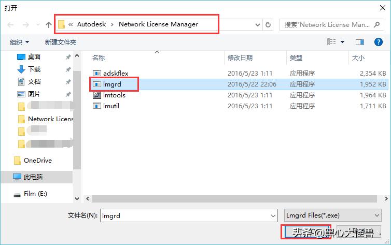Screen dimensions: 391x245
Task: Refresh the current folder view
Action: click(x=268, y=25)
